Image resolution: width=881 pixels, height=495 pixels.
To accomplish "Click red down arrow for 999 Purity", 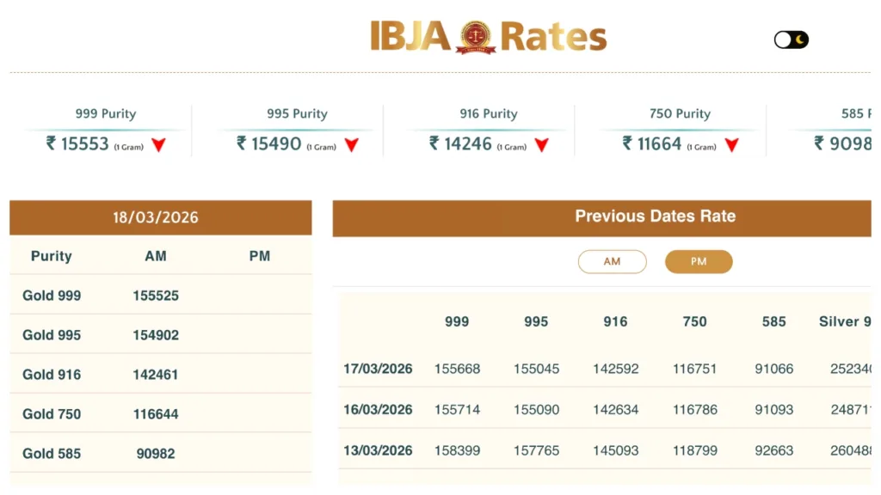I will point(158,145).
